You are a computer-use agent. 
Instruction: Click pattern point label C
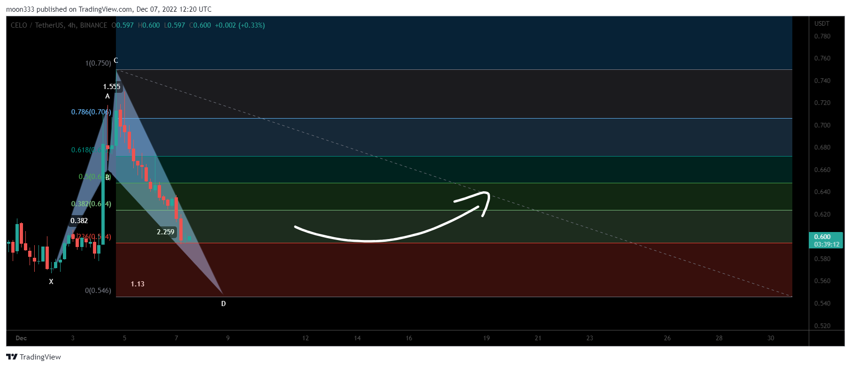[x=116, y=60]
